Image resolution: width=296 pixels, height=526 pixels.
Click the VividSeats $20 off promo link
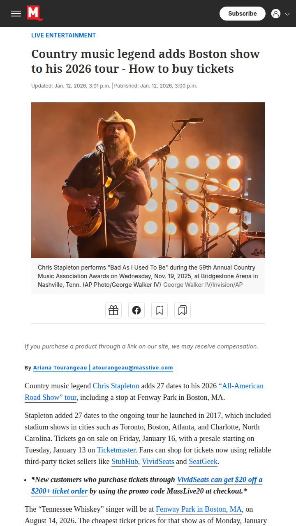146,485
